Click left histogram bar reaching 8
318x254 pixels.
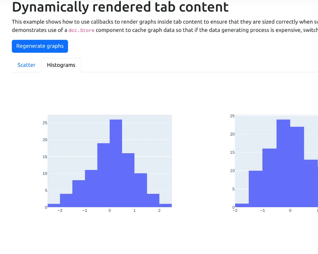tap(79, 194)
